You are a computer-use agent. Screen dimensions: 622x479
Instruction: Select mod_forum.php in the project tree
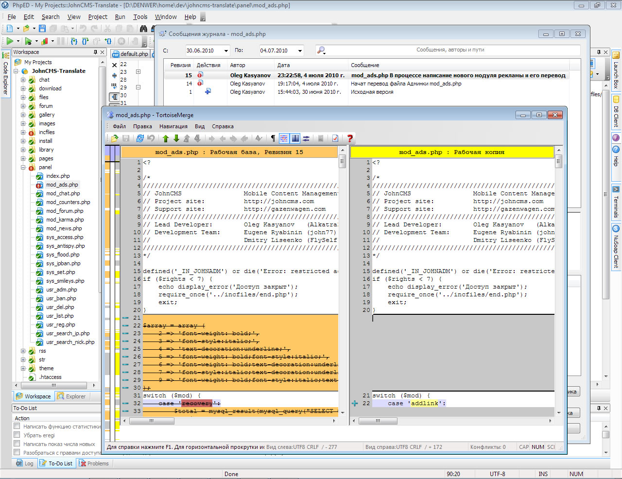click(x=65, y=211)
